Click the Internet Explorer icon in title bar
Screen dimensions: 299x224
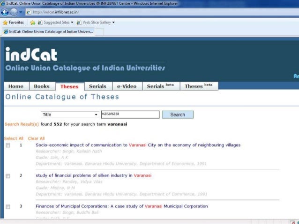coord(3,3)
